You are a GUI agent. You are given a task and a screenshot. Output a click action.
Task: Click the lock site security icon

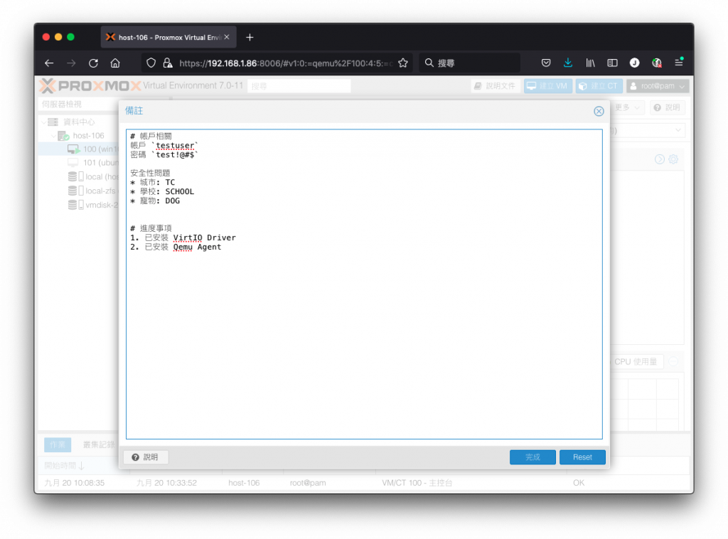pos(167,63)
